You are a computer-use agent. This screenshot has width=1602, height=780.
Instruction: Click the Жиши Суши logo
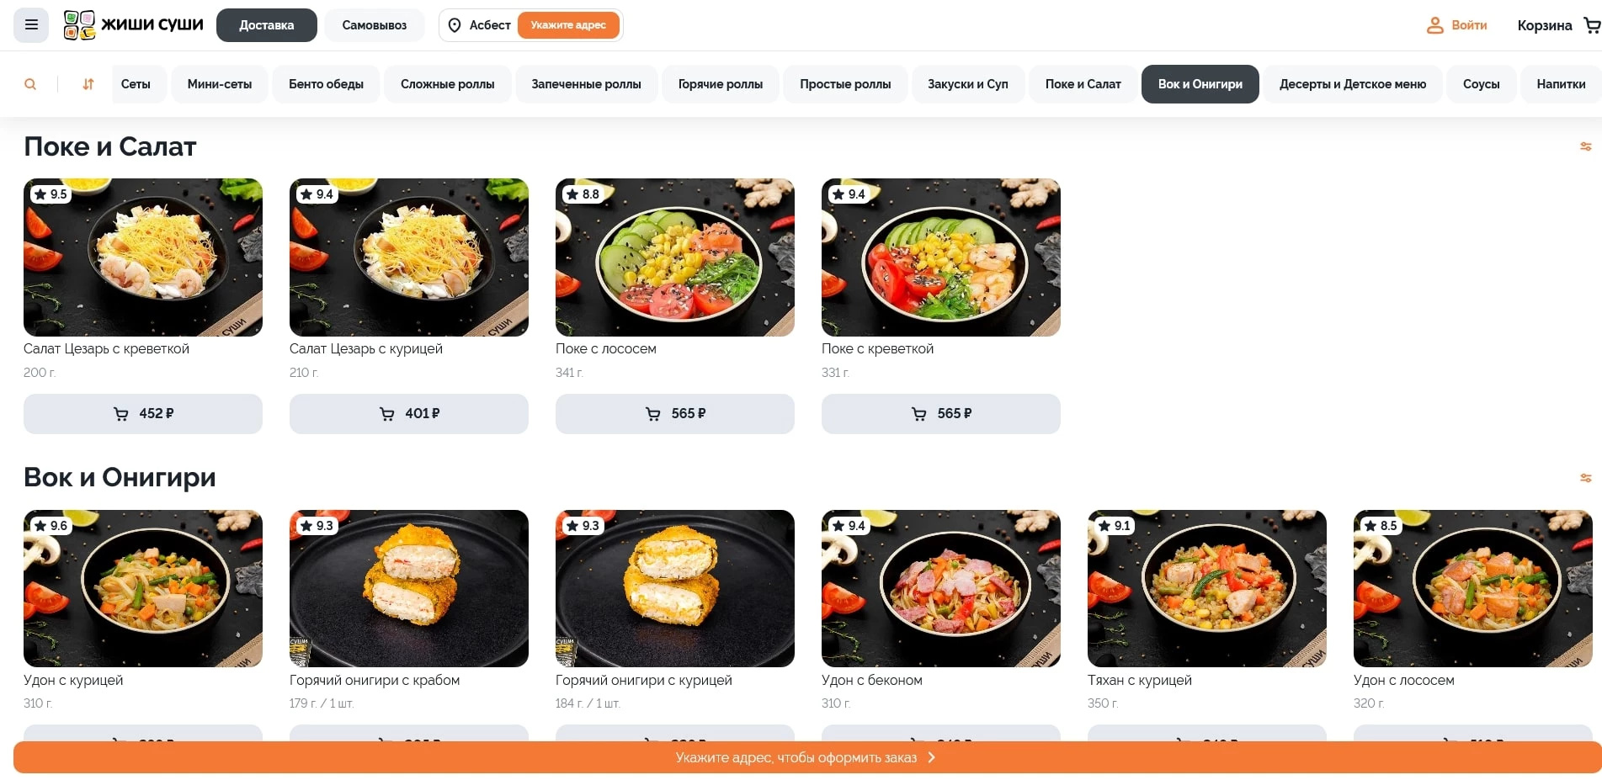click(x=133, y=25)
